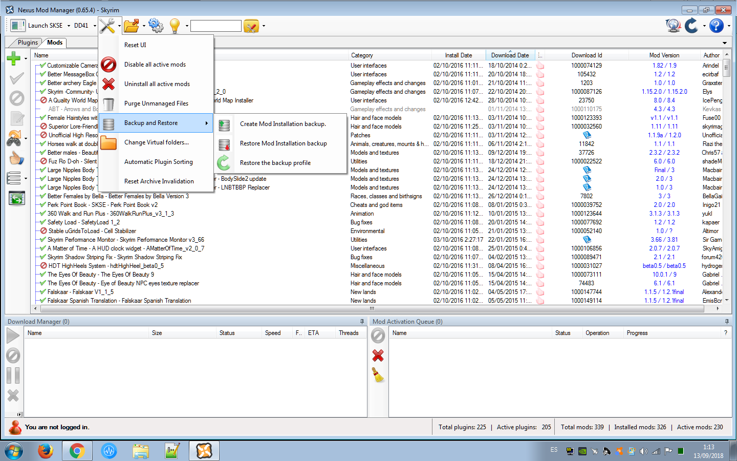Open the 1.82 / 1.9 version link
This screenshot has height=461, width=737.
pyautogui.click(x=664, y=66)
